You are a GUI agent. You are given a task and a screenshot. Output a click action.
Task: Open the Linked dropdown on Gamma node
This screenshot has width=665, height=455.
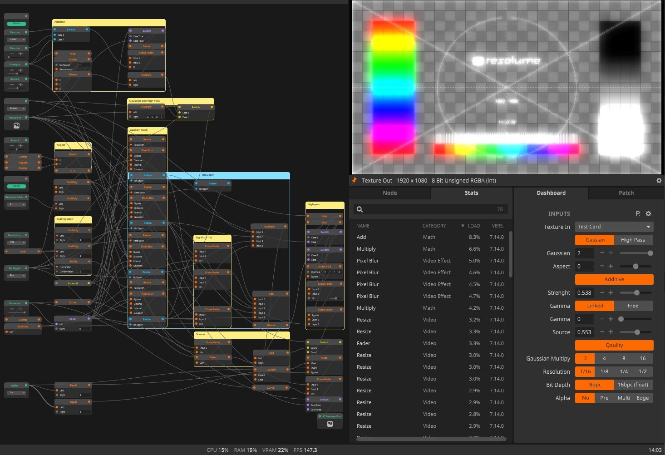click(17, 40)
